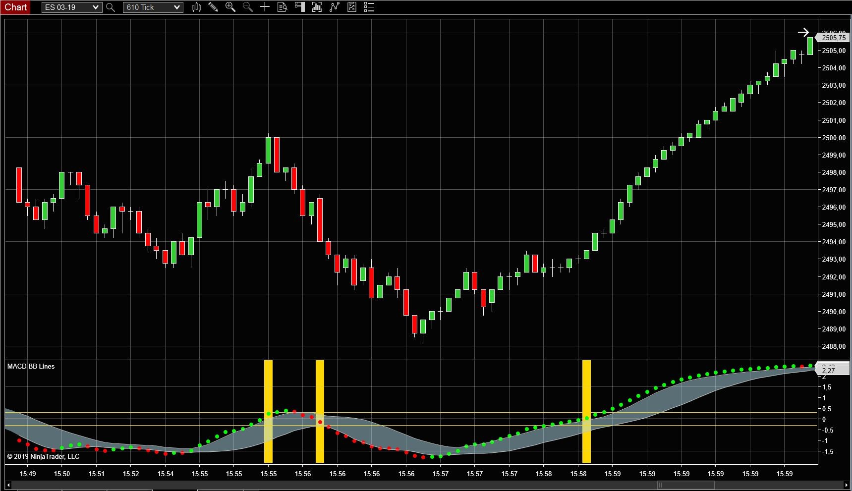852x491 pixels.
Task: Open the drawing tools pencil icon
Action: pos(214,7)
